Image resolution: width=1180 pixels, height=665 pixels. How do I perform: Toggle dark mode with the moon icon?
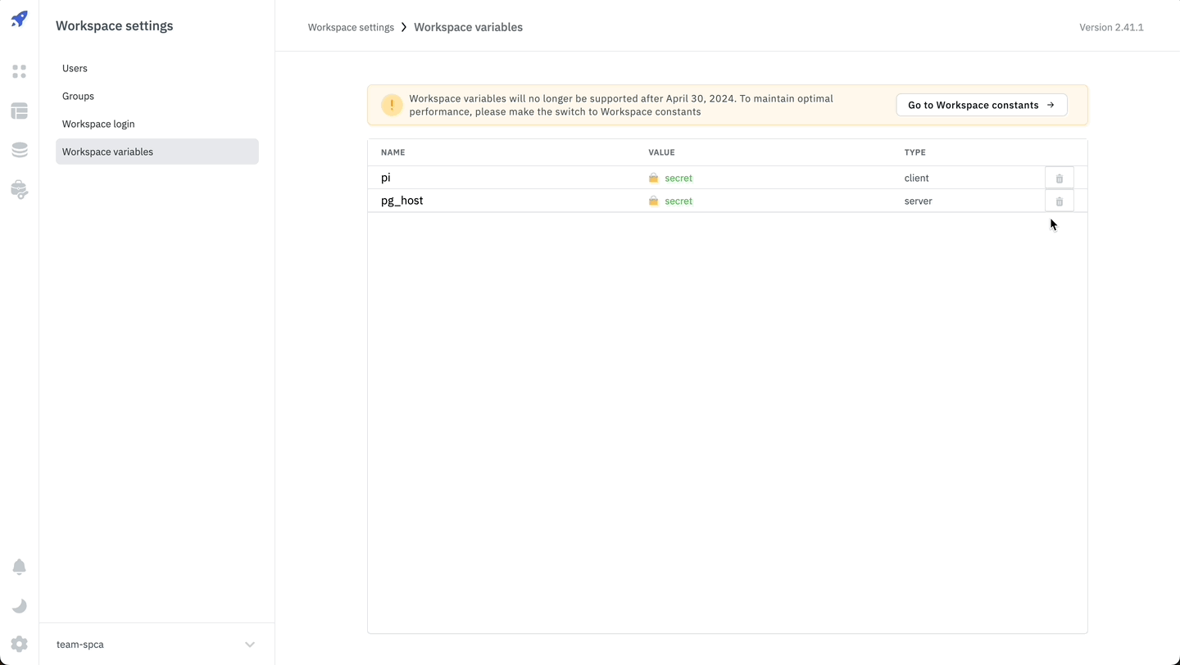(x=20, y=606)
